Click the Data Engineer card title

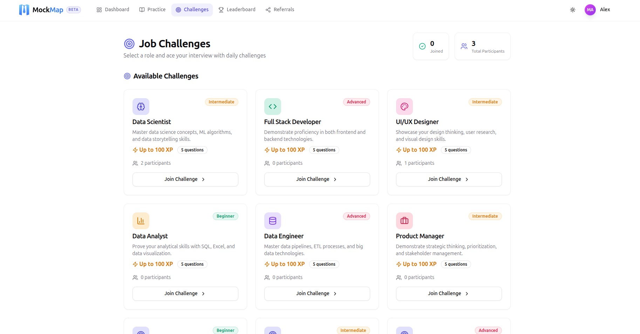tap(284, 236)
